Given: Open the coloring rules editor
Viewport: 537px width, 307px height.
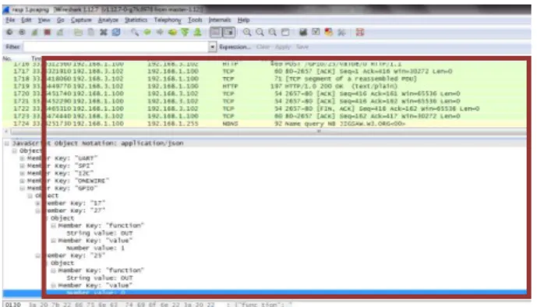Looking at the screenshot, I should [328, 33].
